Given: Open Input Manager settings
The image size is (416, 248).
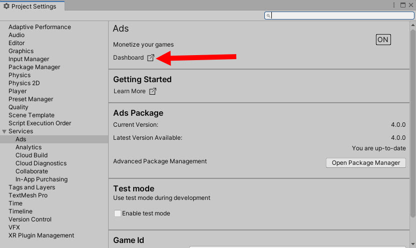Looking at the screenshot, I should [29, 59].
